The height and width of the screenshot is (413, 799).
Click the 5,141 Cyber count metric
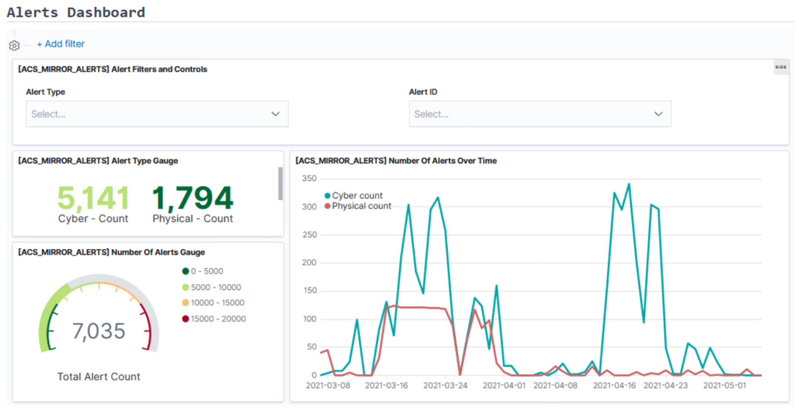(x=93, y=198)
